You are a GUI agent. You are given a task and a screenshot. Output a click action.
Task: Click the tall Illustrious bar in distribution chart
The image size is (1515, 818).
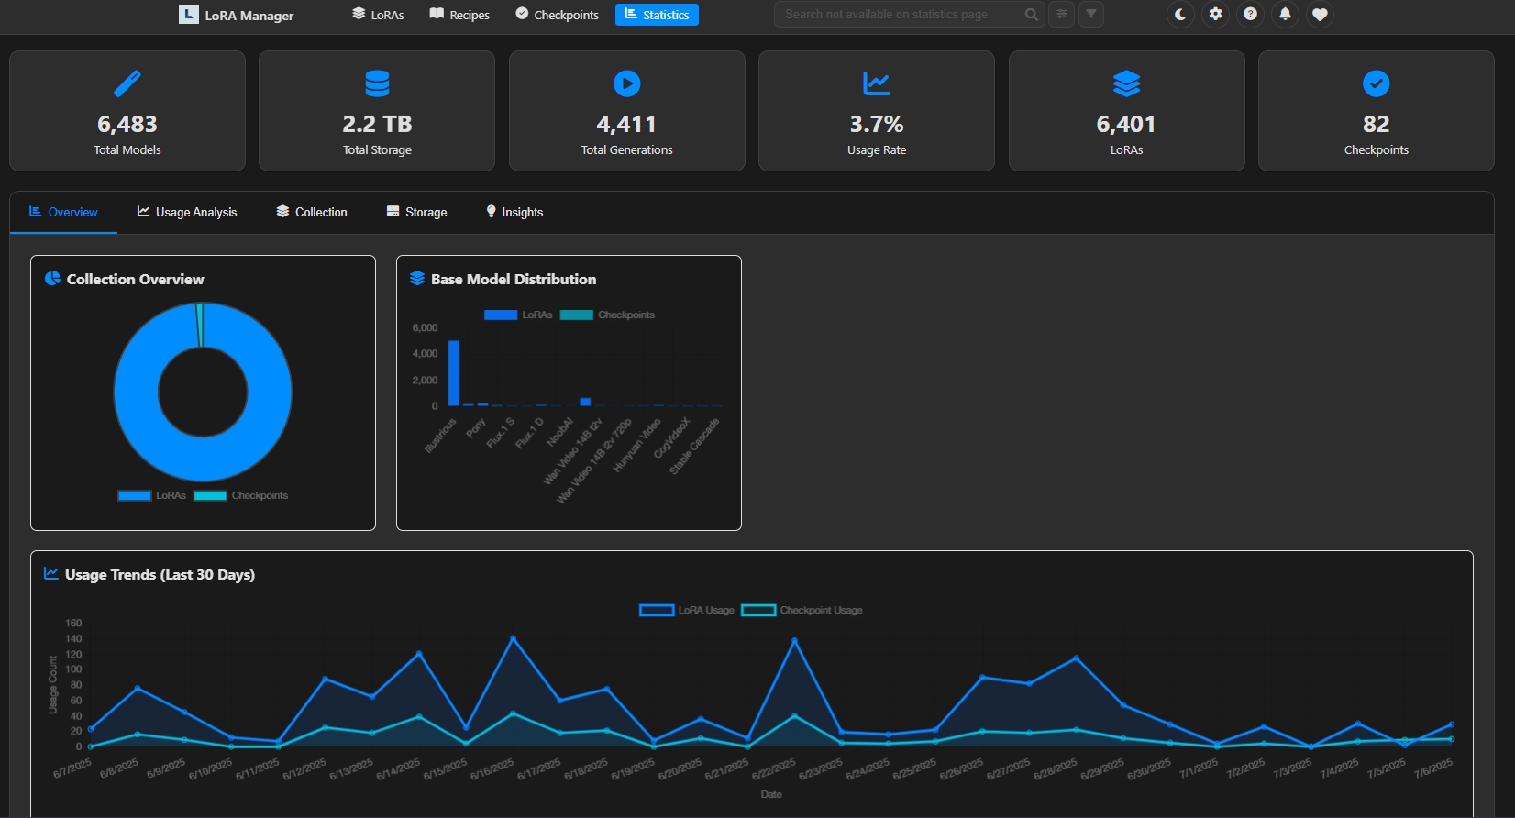click(x=454, y=373)
